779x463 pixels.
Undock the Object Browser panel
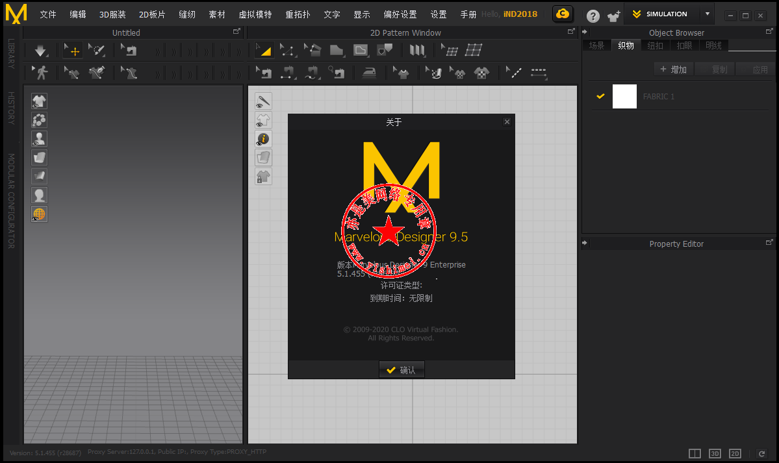pyautogui.click(x=769, y=31)
